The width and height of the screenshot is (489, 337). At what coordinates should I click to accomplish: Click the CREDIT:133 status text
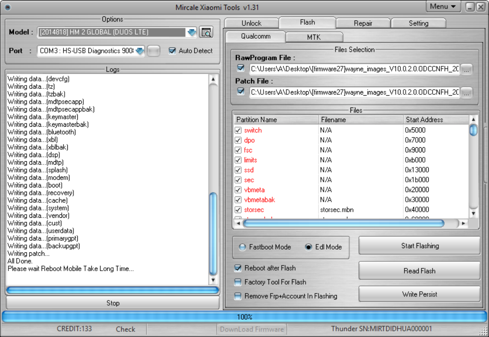click(74, 329)
